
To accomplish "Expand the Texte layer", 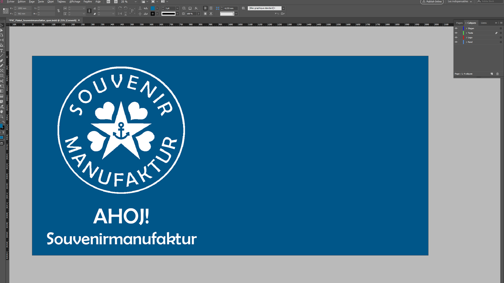I will click(x=466, y=33).
